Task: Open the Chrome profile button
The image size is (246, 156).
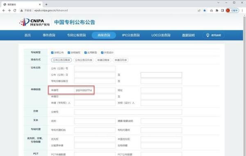Action: point(232,11)
